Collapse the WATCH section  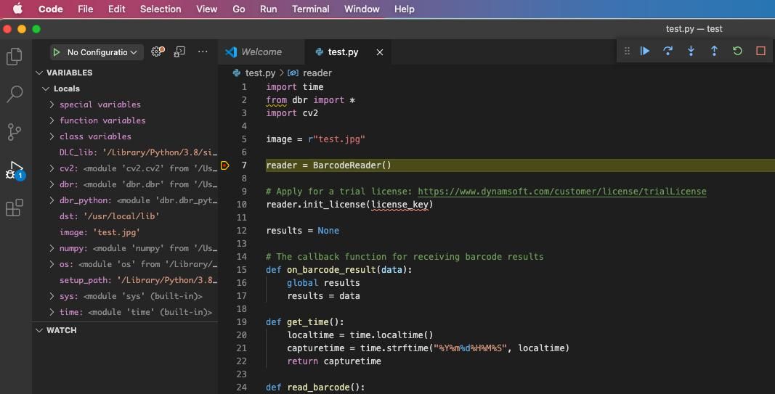coord(40,330)
